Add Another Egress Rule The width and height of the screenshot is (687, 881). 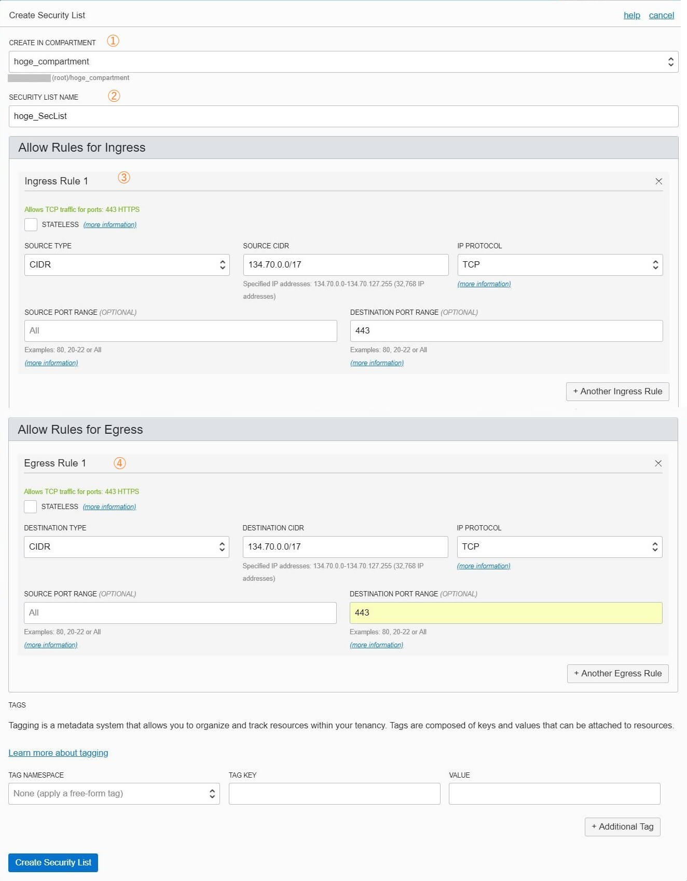[617, 674]
